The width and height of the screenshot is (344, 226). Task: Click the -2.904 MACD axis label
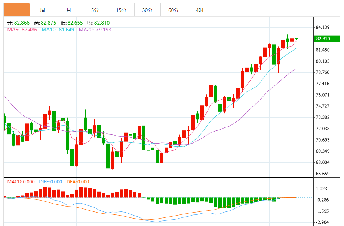pos(322,223)
